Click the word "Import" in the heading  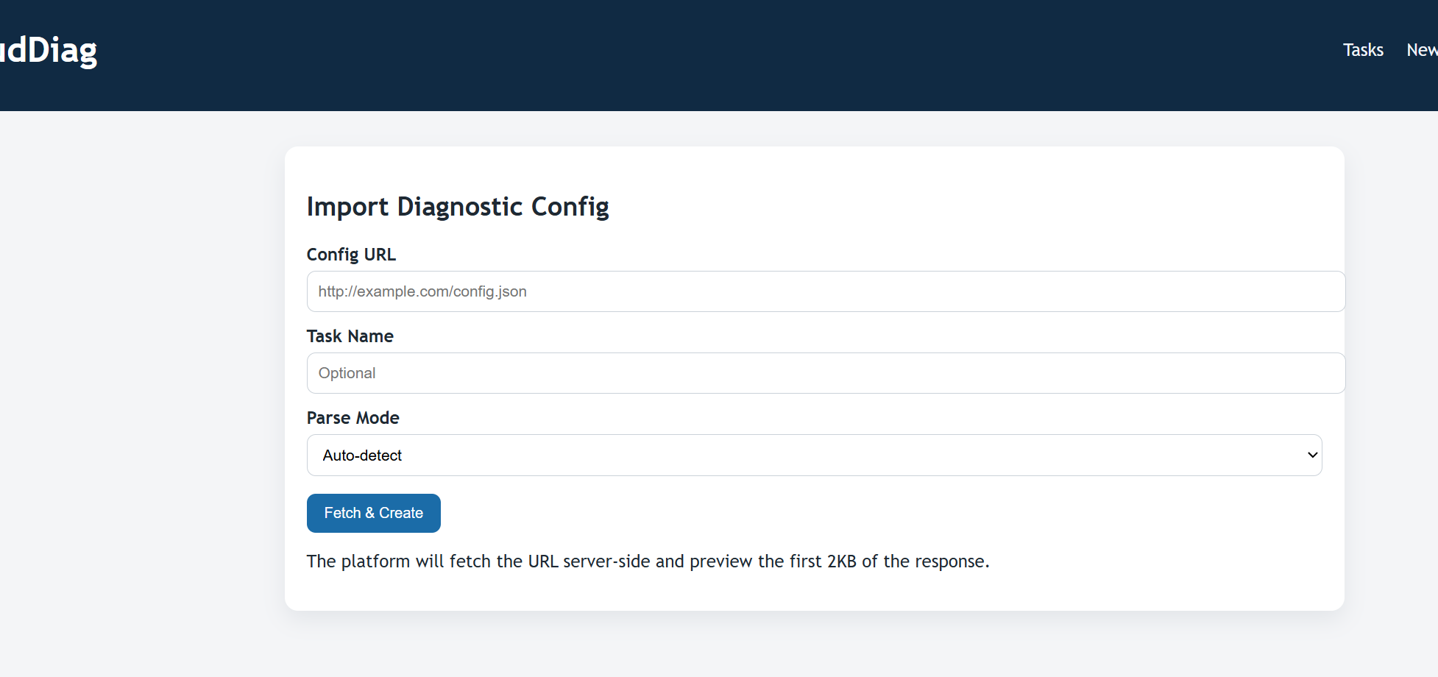[347, 207]
